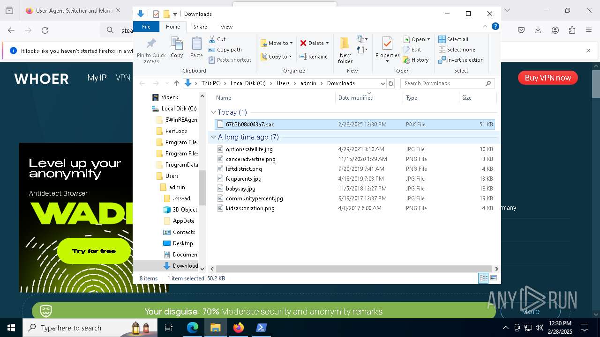This screenshot has width=600, height=337.
Task: Open the Windows Start menu
Action: 11,328
